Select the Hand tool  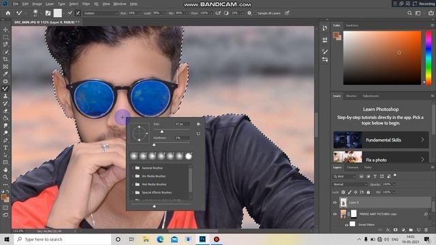pos(5,169)
